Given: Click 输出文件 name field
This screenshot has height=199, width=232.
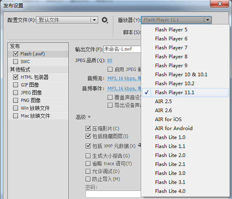Looking at the screenshot, I should tap(122, 49).
